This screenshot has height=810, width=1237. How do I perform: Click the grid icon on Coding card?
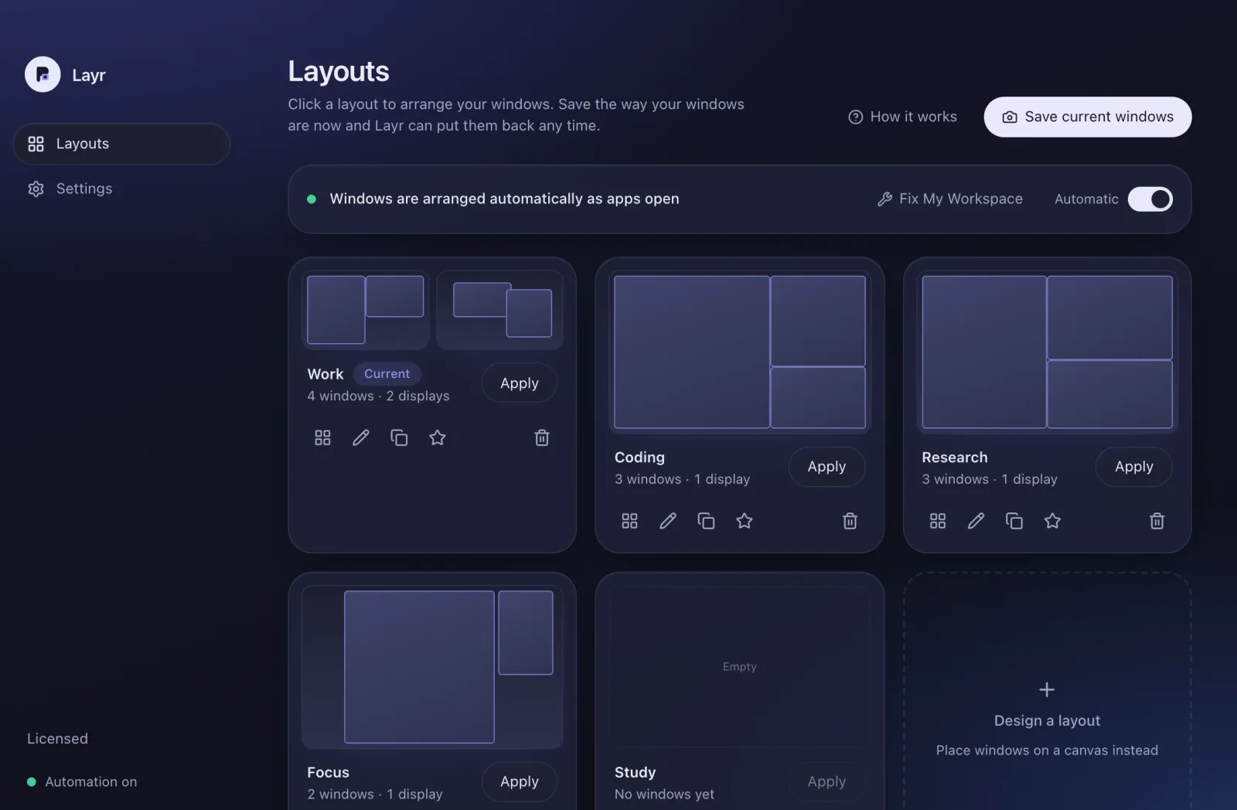coord(629,521)
